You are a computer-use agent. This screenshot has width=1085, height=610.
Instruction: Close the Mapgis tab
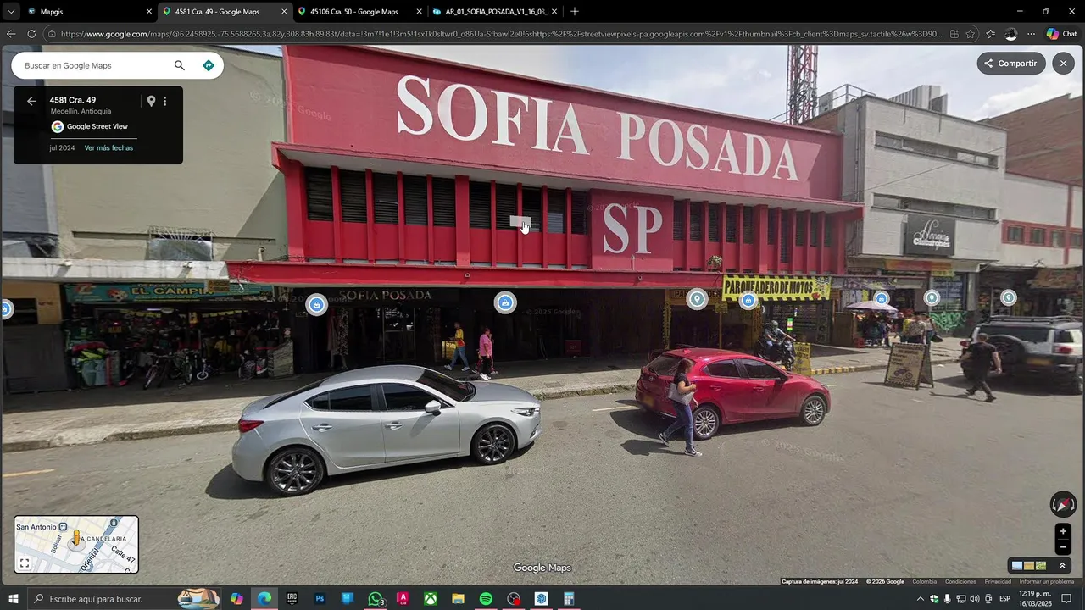click(x=149, y=12)
